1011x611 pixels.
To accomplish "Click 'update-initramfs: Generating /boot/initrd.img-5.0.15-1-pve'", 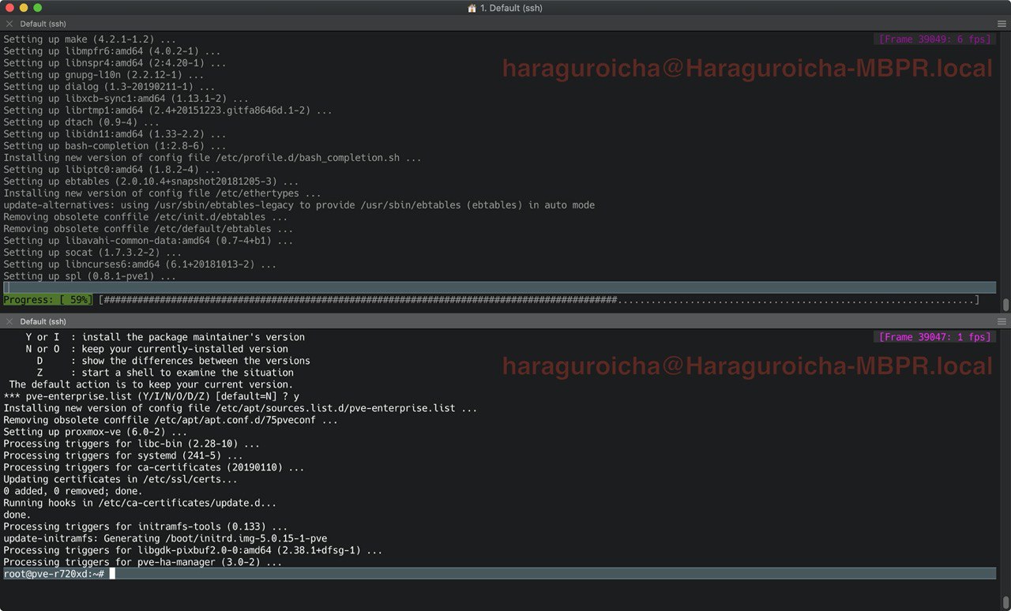I will [165, 538].
